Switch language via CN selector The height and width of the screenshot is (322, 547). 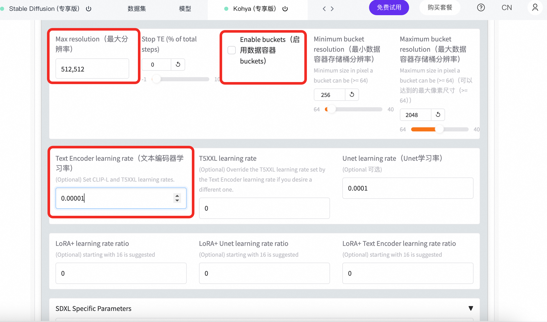tap(506, 8)
